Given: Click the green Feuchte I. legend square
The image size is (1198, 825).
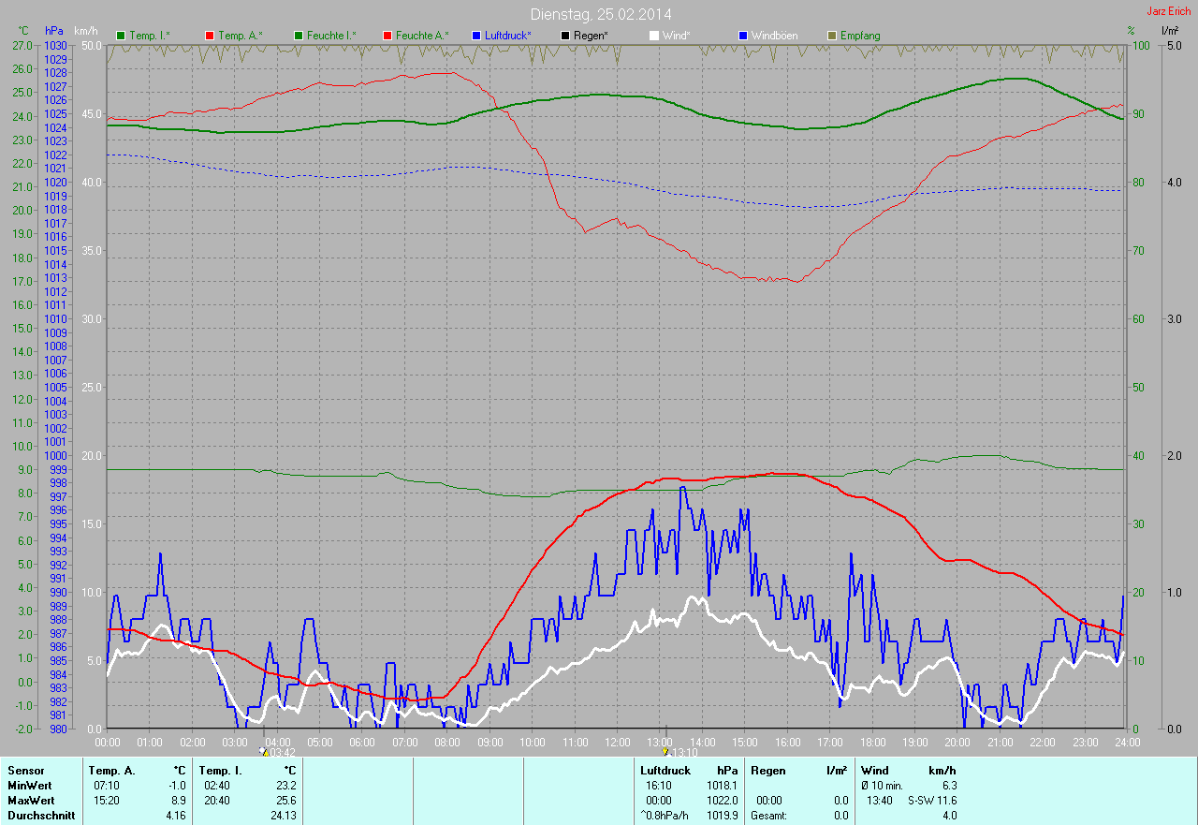Looking at the screenshot, I should 299,36.
